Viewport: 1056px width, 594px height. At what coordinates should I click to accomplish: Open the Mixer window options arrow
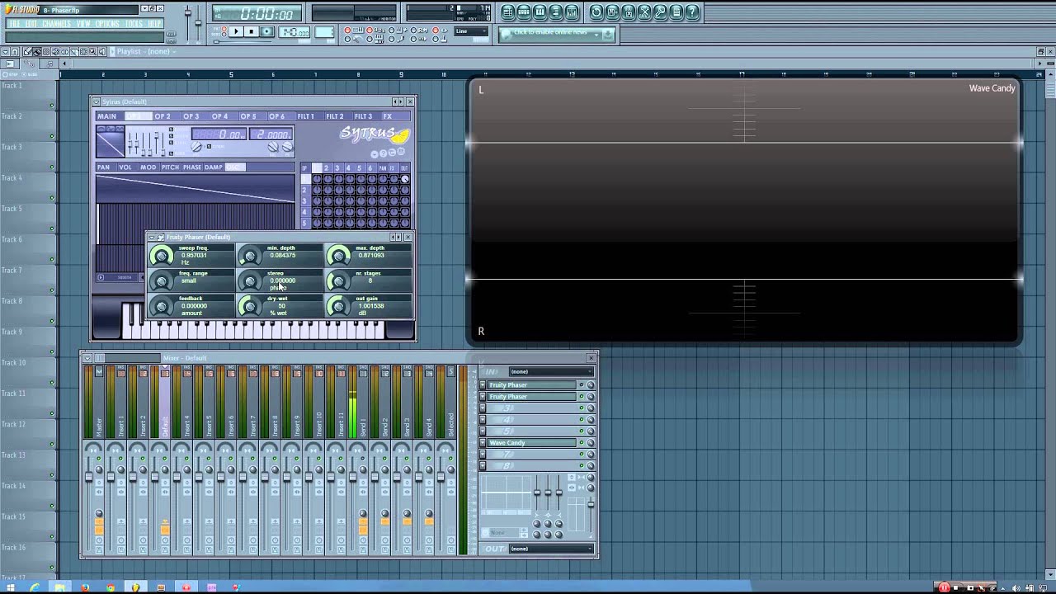click(x=87, y=358)
